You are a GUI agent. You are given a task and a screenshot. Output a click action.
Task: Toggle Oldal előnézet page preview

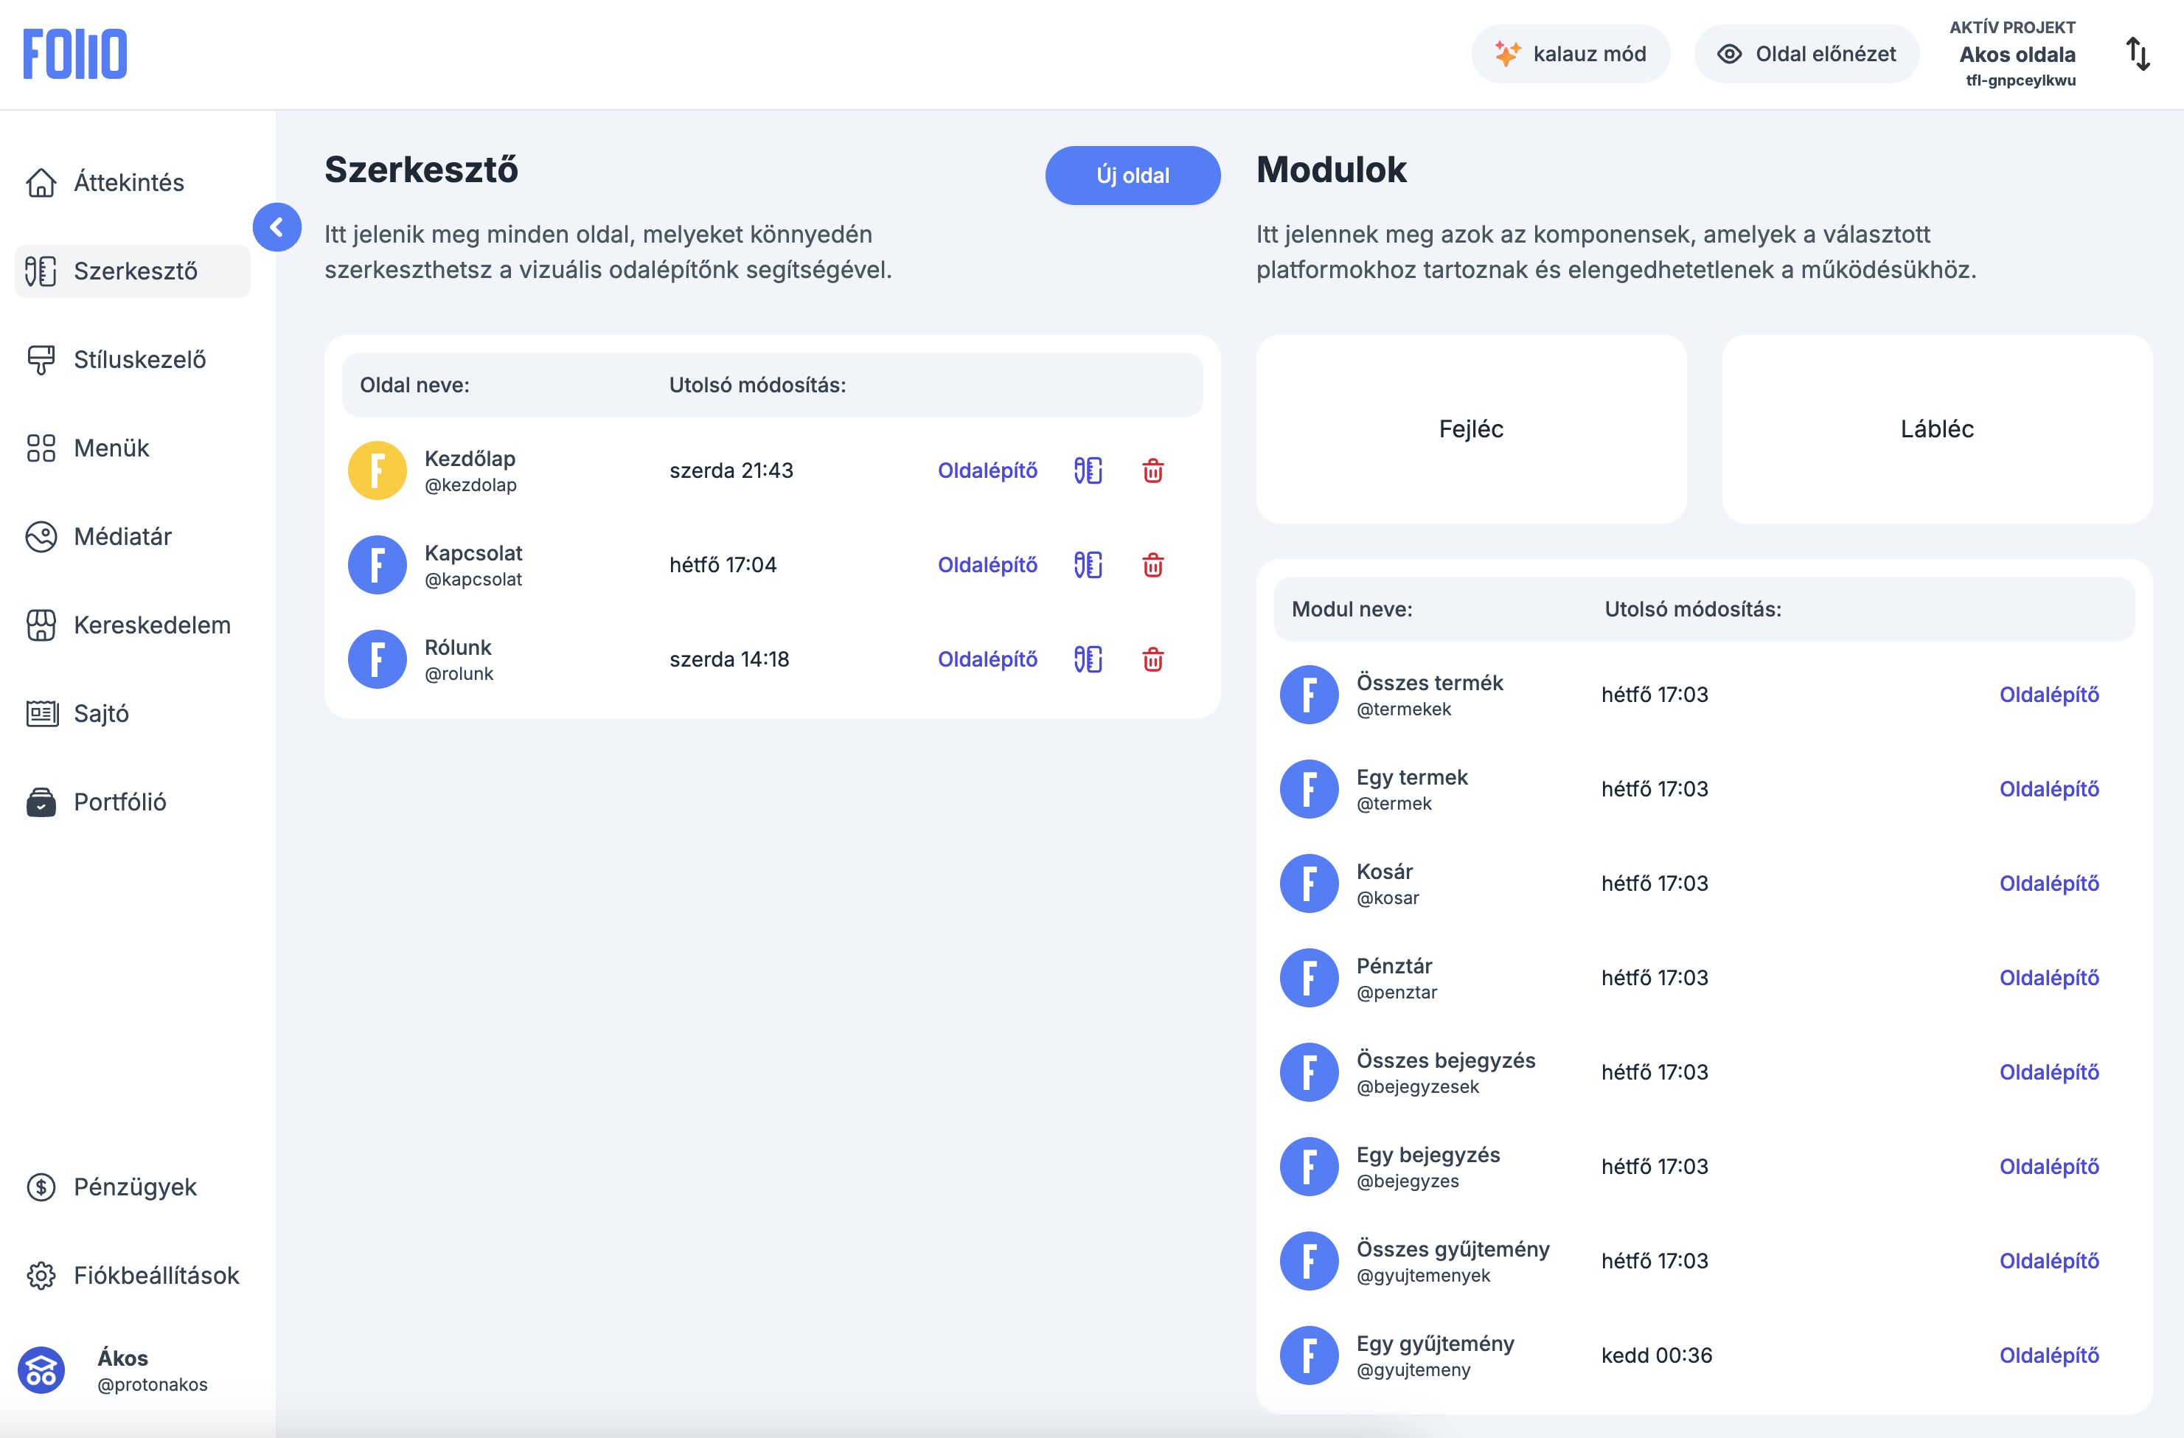[x=1806, y=54]
